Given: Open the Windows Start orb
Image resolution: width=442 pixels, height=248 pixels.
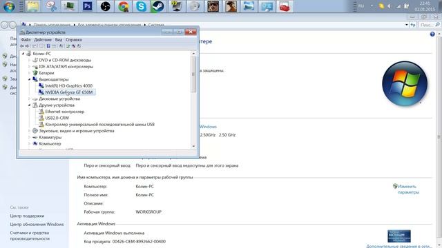Looking at the screenshot, I should (x=9, y=6).
